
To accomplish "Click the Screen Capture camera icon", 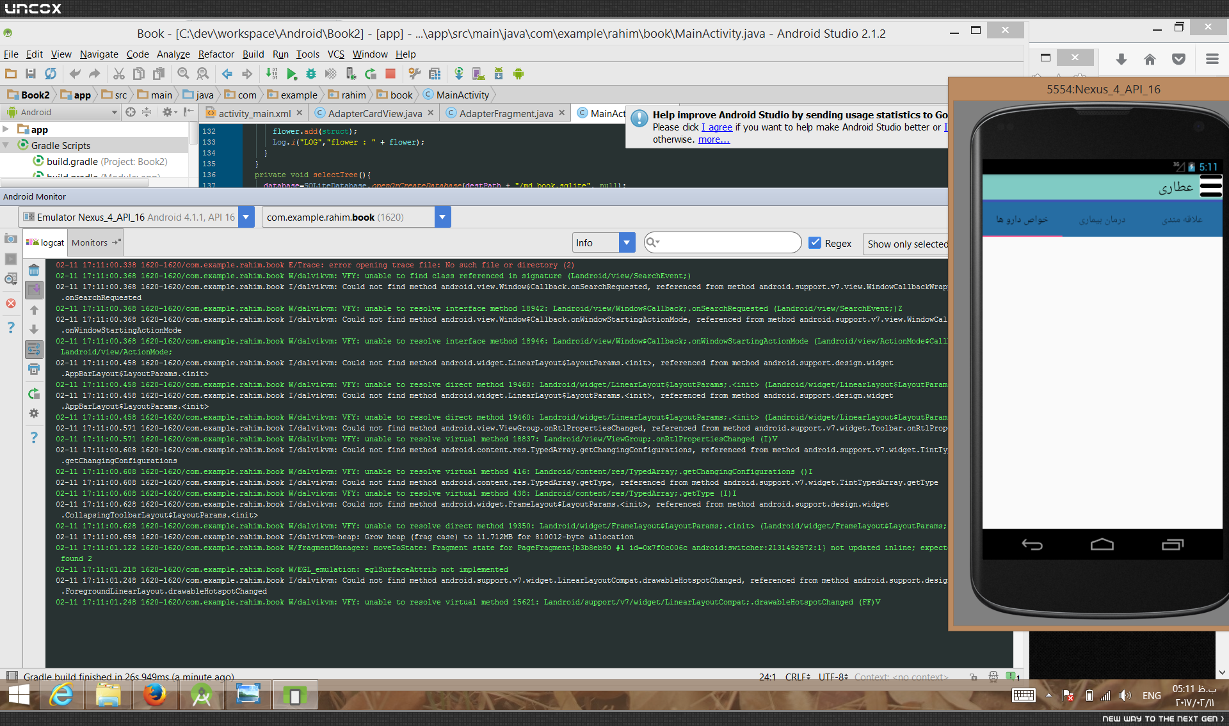I will click(x=11, y=239).
